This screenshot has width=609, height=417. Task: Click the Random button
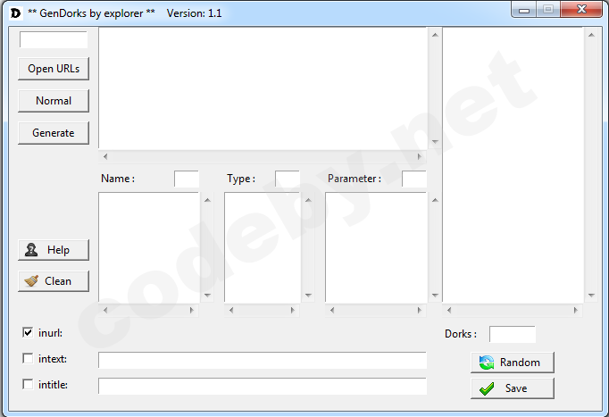click(513, 363)
